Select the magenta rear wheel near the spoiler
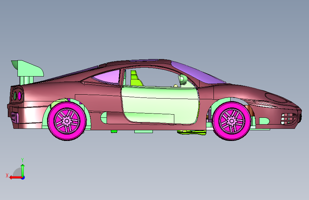309x200 pixels. 67,121
